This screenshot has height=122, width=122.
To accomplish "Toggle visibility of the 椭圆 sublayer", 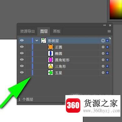I will (22, 53).
